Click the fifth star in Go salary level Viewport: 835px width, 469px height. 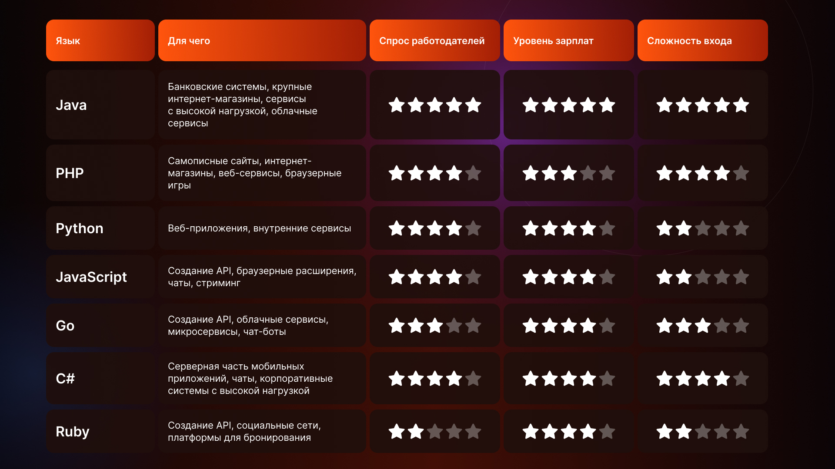607,325
